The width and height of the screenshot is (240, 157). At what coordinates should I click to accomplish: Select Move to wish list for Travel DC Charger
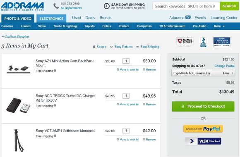tap(128, 105)
